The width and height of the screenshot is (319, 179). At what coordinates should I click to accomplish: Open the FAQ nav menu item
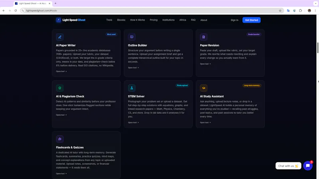[193, 20]
